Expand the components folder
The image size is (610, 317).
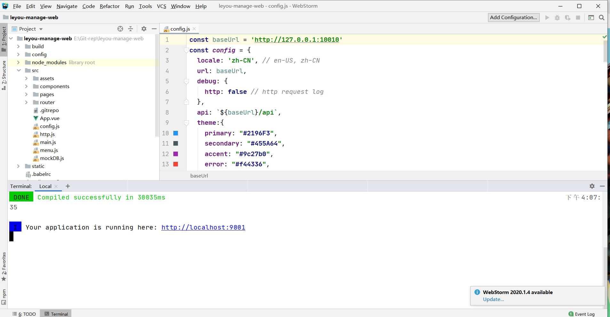[x=26, y=86]
